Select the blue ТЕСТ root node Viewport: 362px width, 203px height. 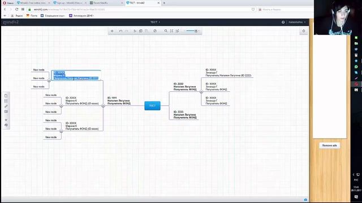(152, 105)
